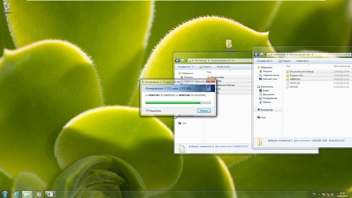Select Сеть in the rear Explorer sidebar
Screen dimensions: 352x198
coord(183,123)
